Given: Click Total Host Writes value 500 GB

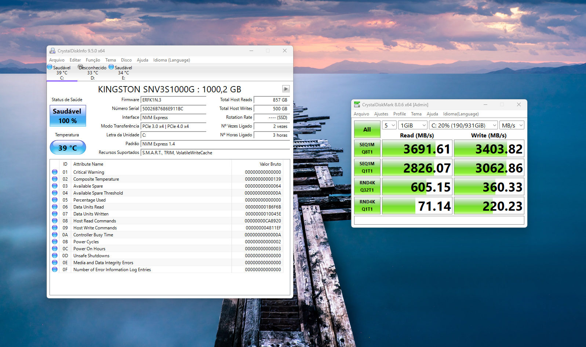Looking at the screenshot, I should click(x=272, y=109).
